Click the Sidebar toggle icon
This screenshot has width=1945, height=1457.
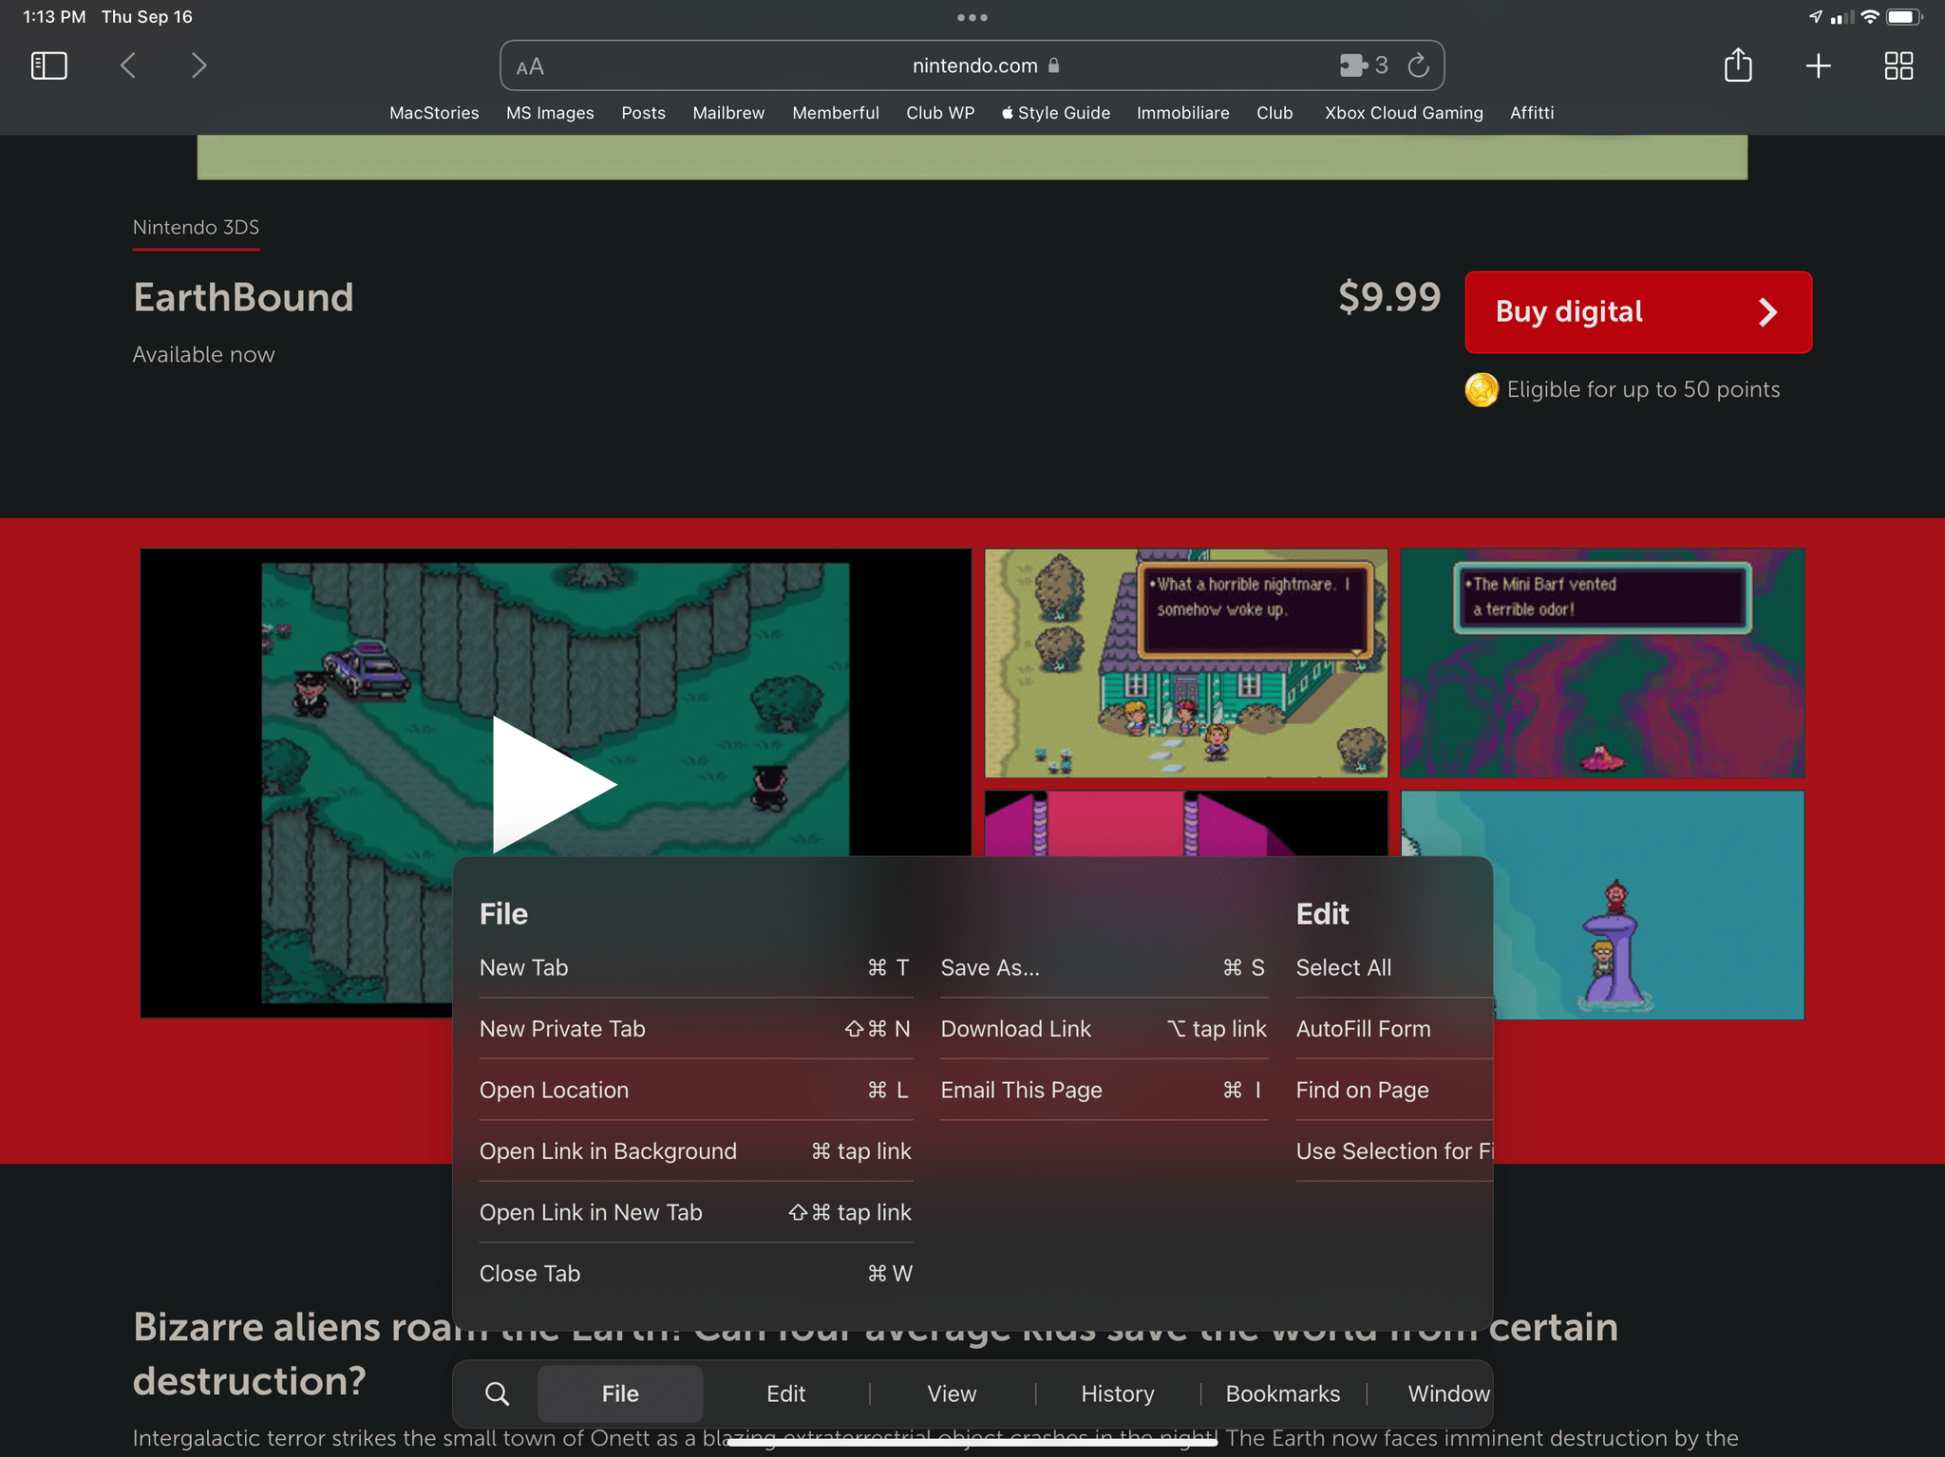(x=49, y=67)
